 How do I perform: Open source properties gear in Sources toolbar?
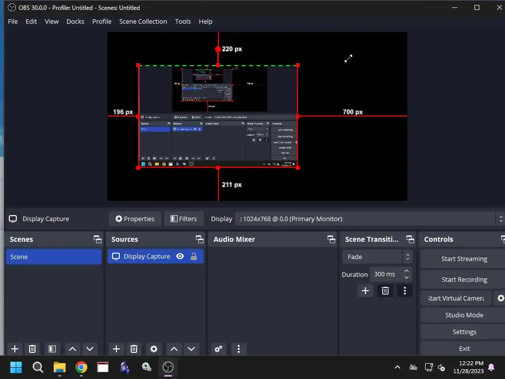click(154, 349)
